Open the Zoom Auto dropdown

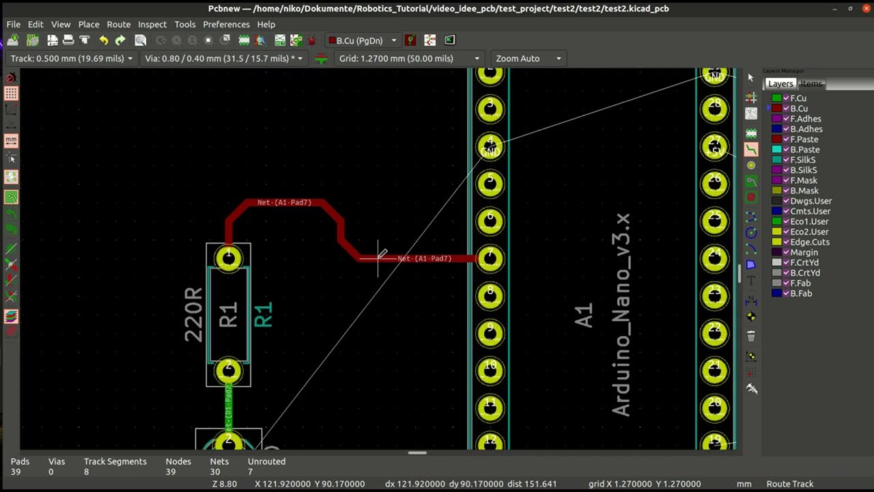tap(528, 59)
